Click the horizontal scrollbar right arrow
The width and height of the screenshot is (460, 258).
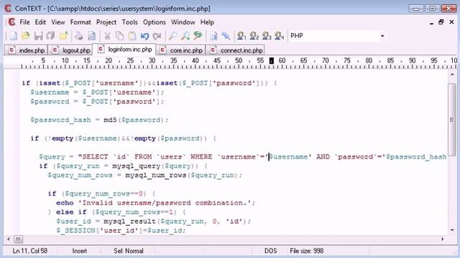pyautogui.click(x=443, y=239)
